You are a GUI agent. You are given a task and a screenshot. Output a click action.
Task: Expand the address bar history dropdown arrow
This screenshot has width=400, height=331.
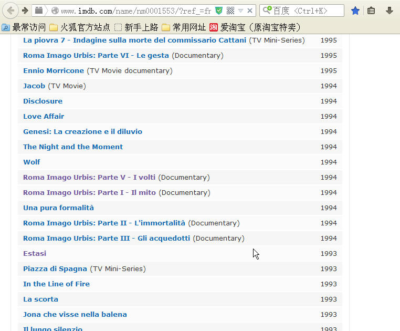240,11
